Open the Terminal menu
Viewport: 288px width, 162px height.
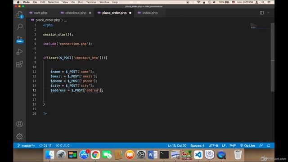pos(91,2)
